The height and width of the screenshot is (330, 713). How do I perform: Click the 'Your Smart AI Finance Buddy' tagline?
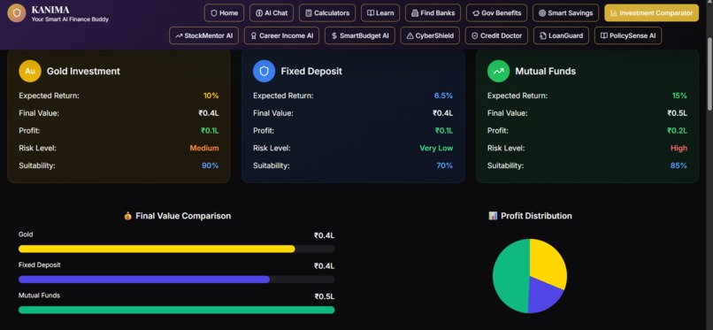(70, 19)
